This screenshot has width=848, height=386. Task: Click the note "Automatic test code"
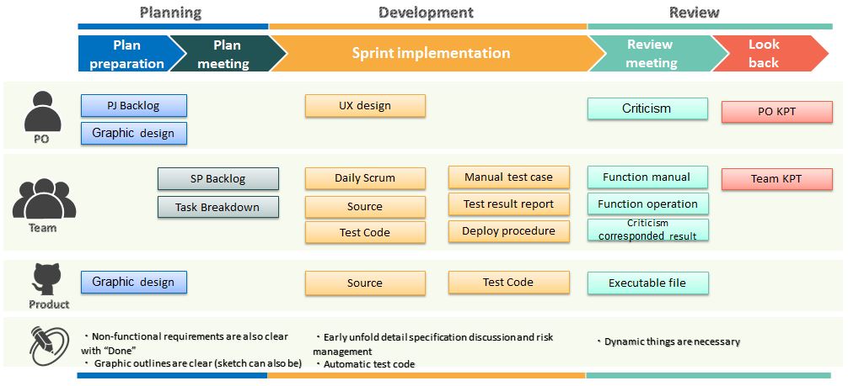point(365,364)
